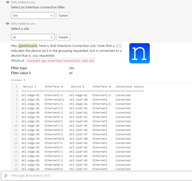This screenshot has width=192, height=181.
Task: Click the Filter value 1 label
Action: tap(21, 73)
